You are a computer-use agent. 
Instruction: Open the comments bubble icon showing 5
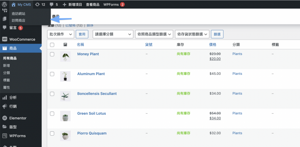pyautogui.click(x=52, y=5)
